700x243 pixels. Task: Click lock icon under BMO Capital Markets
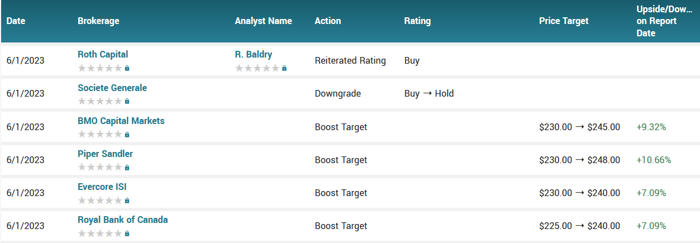pyautogui.click(x=127, y=135)
